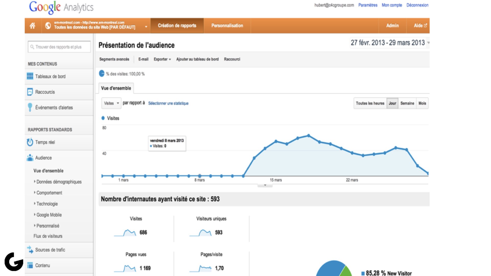Click the Temps réel label

pos(45,142)
